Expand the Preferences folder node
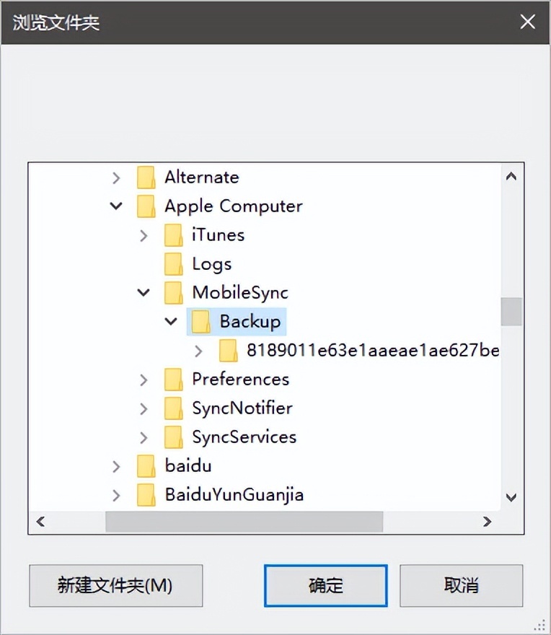 click(x=144, y=380)
